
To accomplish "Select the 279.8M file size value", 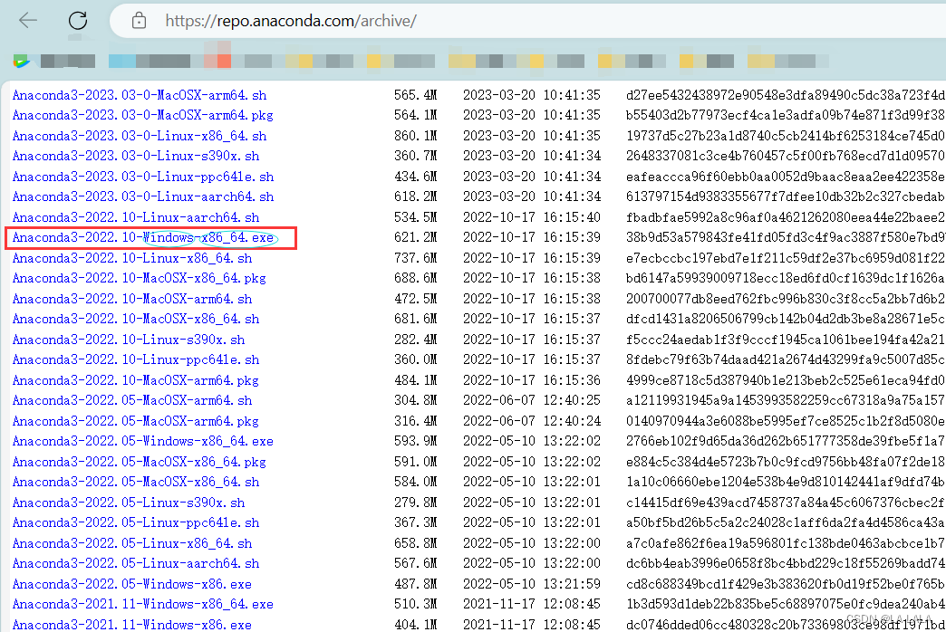I will [416, 503].
